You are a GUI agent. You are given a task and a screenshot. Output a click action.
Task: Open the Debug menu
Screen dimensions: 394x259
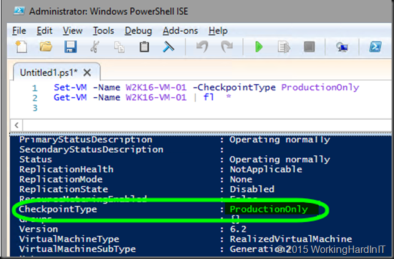click(138, 31)
